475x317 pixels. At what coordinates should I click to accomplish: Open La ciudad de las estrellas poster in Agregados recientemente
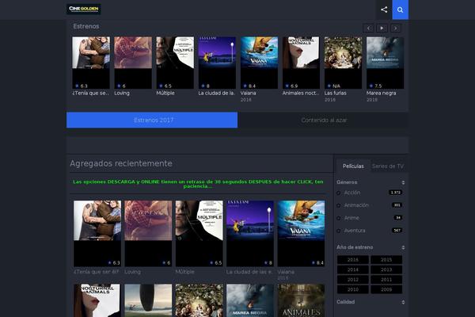[250, 233]
